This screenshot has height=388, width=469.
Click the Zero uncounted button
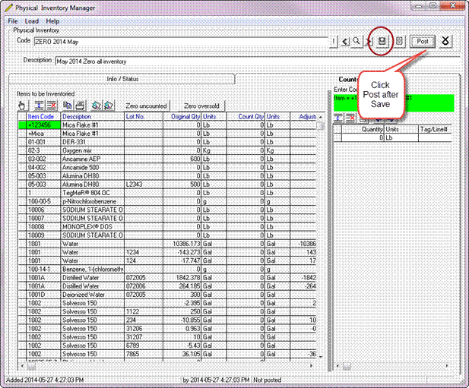(146, 106)
